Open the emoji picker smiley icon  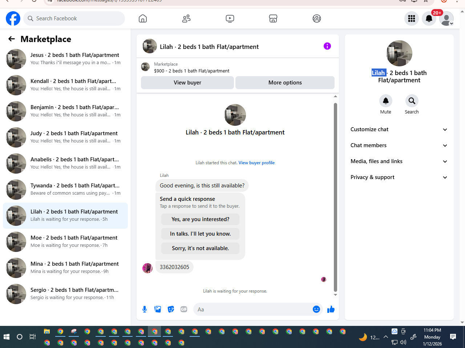316,309
